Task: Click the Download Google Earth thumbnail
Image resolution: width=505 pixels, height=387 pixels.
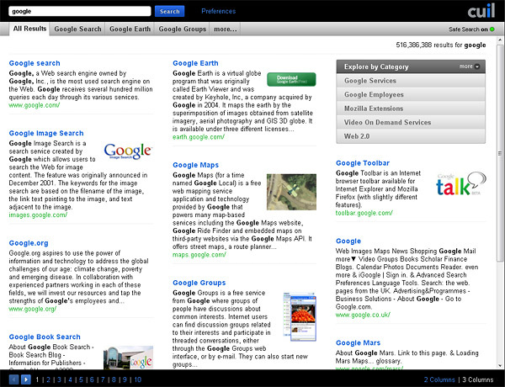Action: click(291, 79)
